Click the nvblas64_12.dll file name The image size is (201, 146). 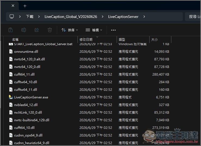tap(26, 105)
